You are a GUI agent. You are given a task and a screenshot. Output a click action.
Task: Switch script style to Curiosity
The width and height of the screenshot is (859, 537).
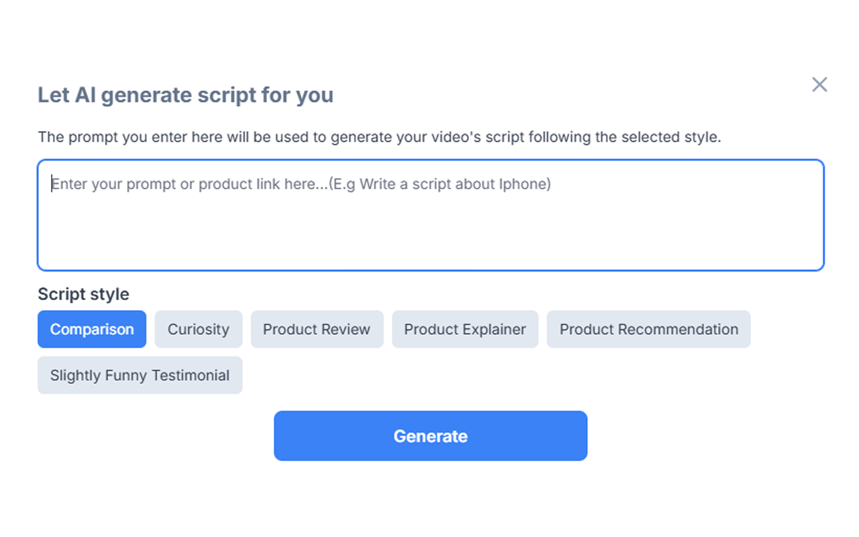[198, 330]
